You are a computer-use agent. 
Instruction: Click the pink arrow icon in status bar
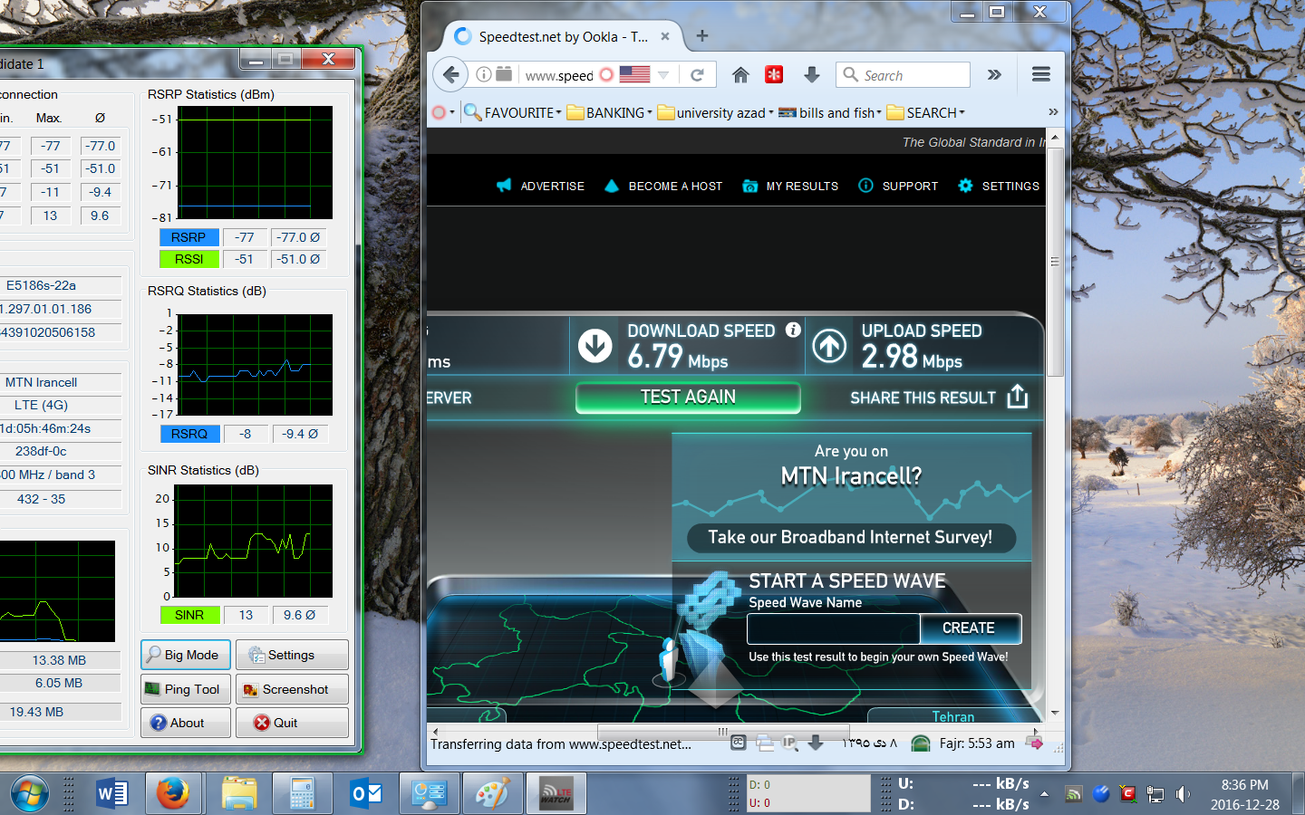[1034, 743]
